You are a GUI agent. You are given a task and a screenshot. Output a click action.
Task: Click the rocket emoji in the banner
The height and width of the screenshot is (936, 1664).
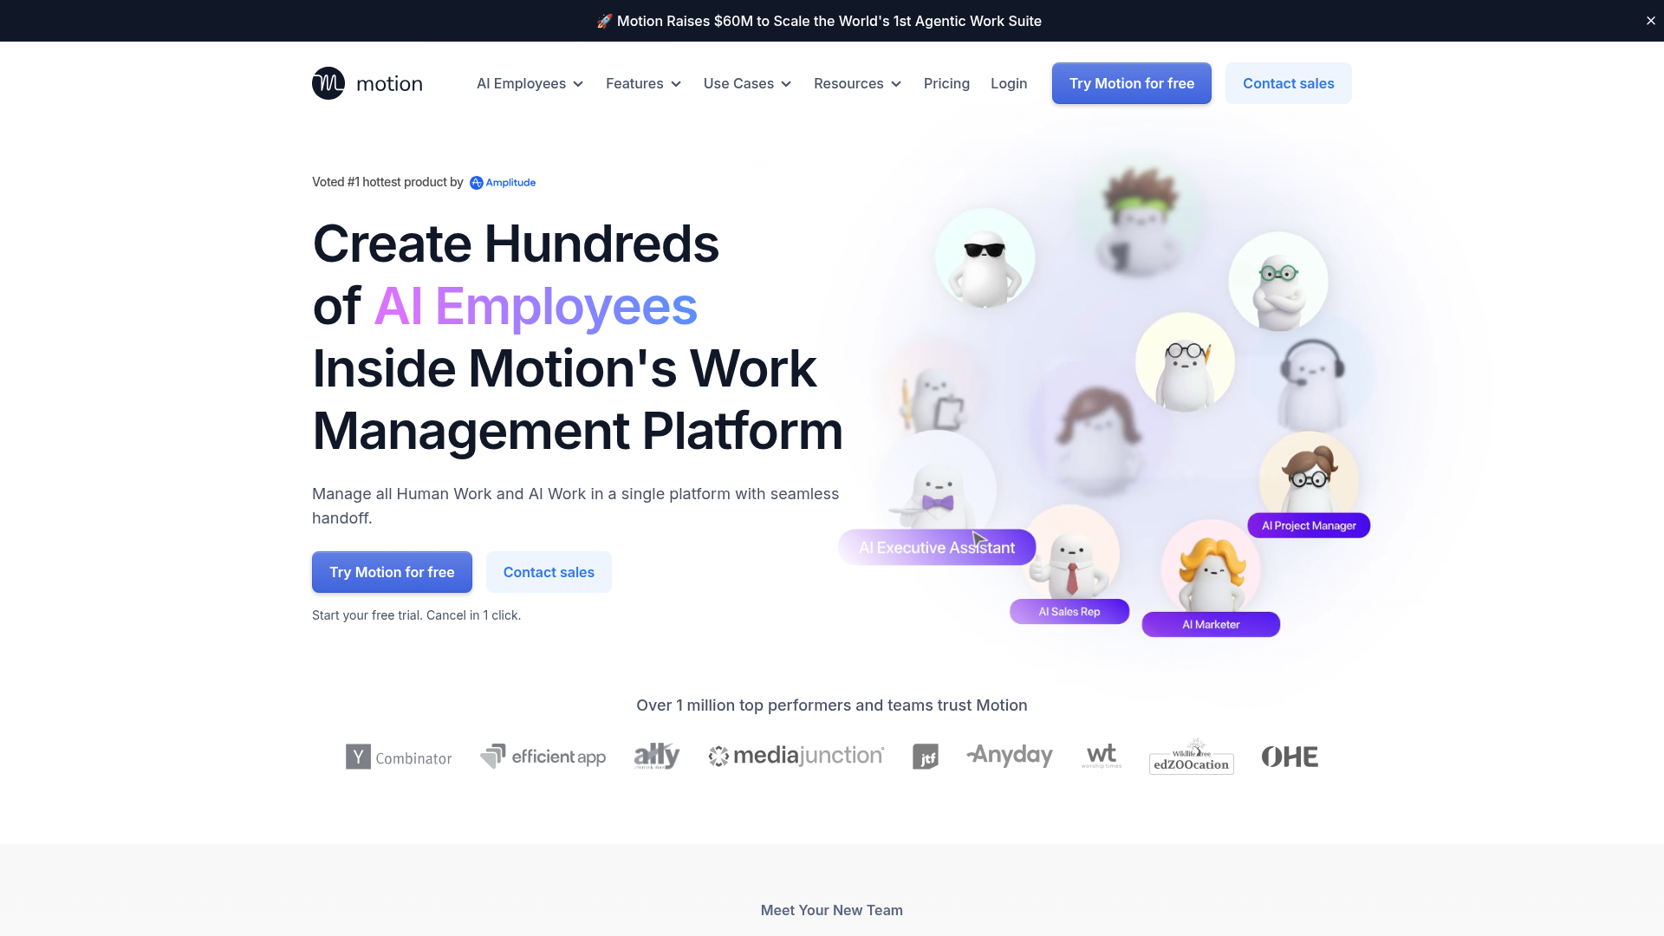(x=604, y=21)
